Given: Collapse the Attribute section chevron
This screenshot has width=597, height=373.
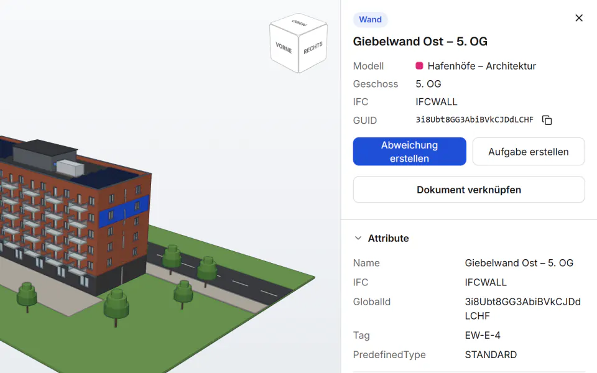Looking at the screenshot, I should coord(358,238).
